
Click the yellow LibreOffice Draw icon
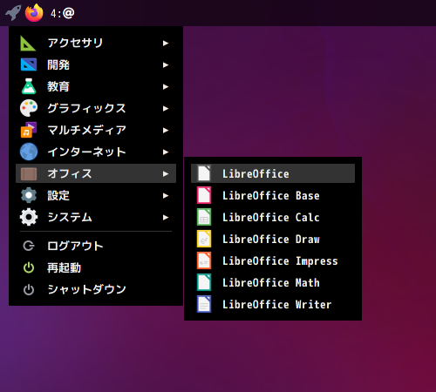[x=204, y=239]
